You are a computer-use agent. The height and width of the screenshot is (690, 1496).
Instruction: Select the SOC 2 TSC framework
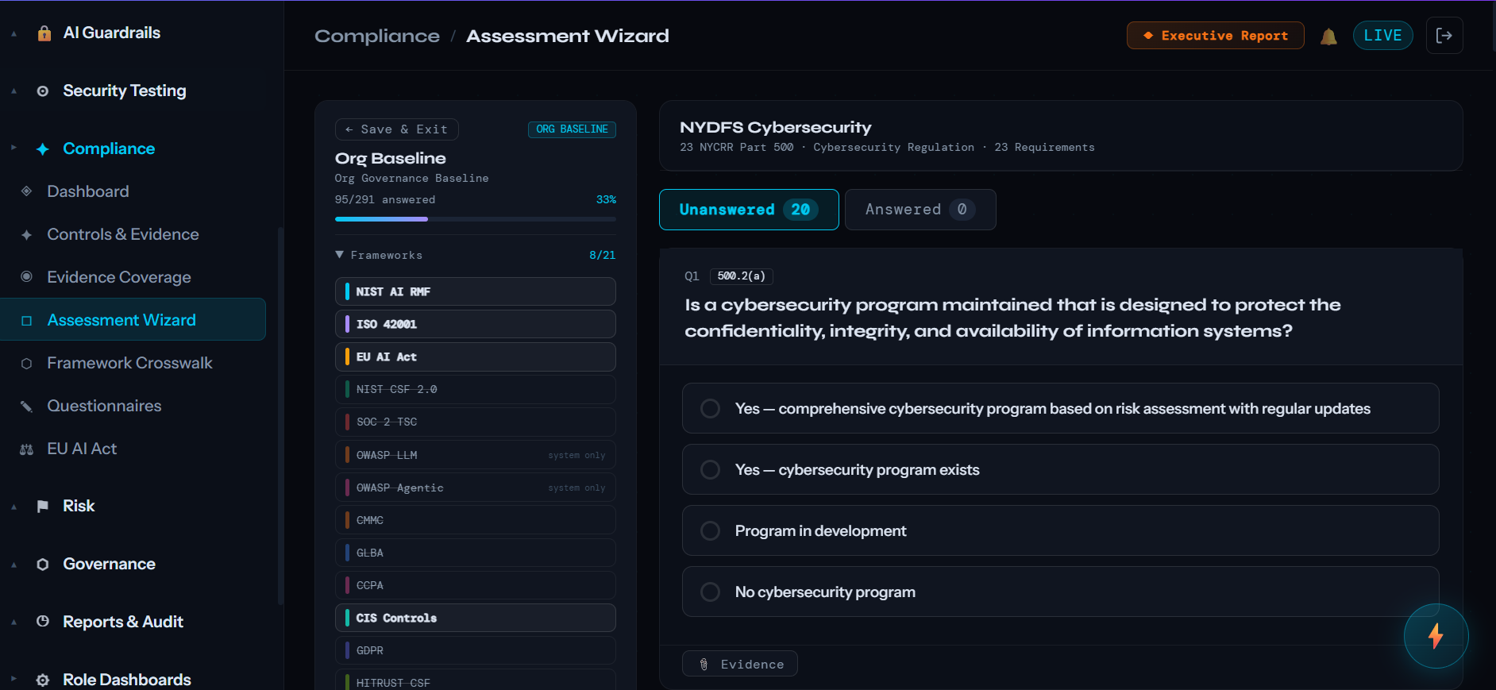click(476, 422)
